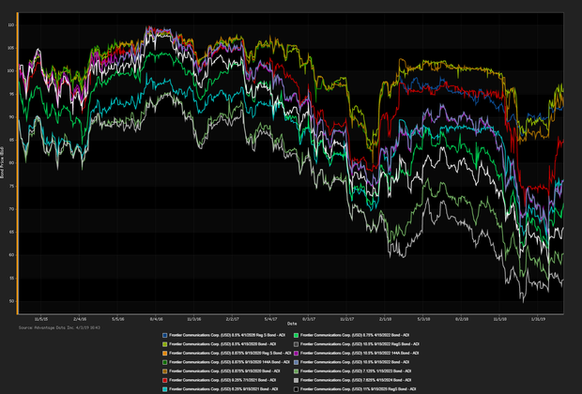Click the 50 price axis label

11,301
